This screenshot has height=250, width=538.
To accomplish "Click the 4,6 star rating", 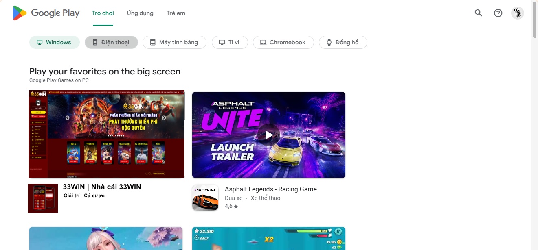I will [231, 207].
